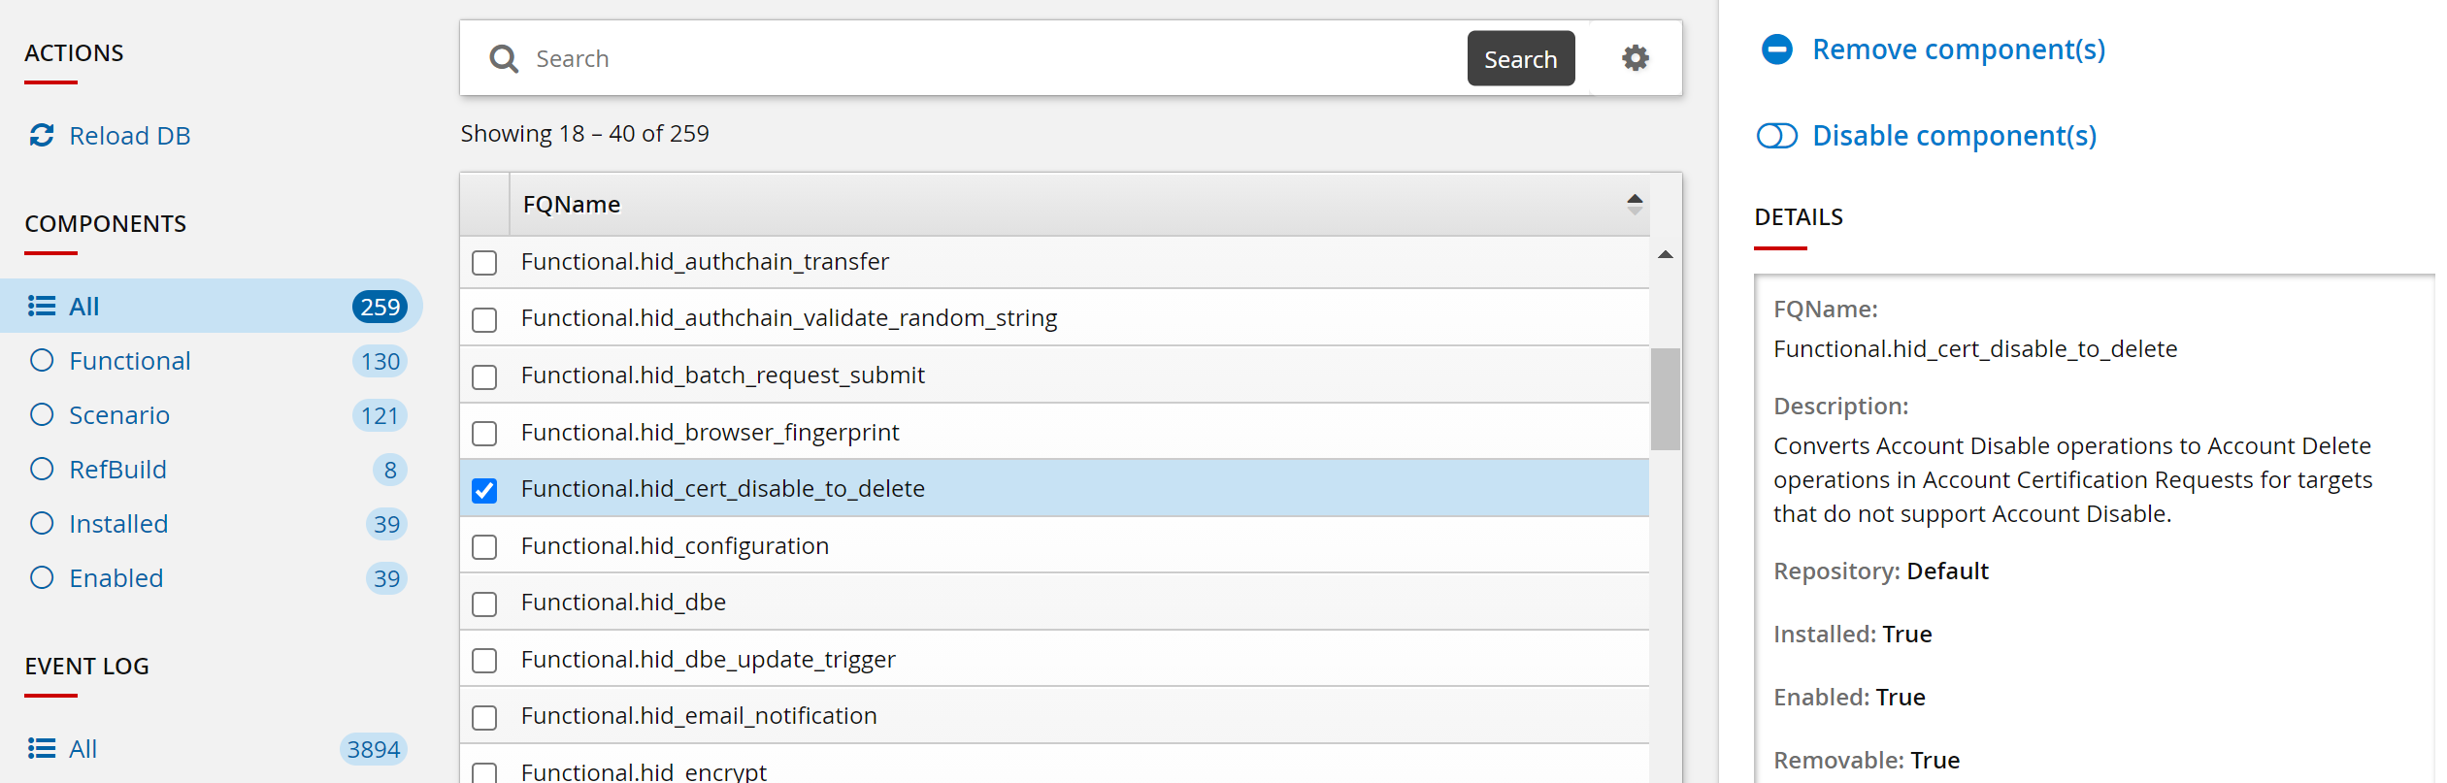Image resolution: width=2447 pixels, height=783 pixels.
Task: Click the magnifying glass search icon
Action: click(x=504, y=59)
